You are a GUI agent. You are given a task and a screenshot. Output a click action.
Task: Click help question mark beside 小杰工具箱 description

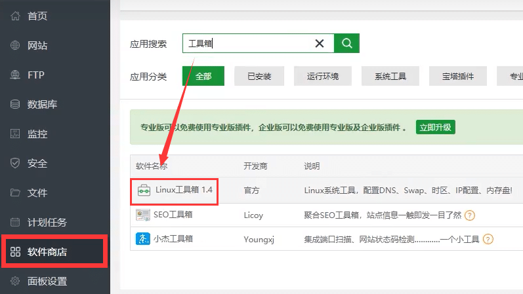[488, 239]
